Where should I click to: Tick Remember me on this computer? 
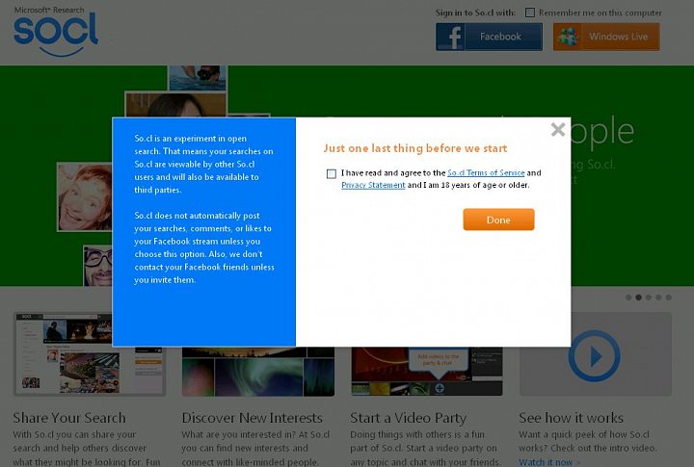tap(530, 13)
